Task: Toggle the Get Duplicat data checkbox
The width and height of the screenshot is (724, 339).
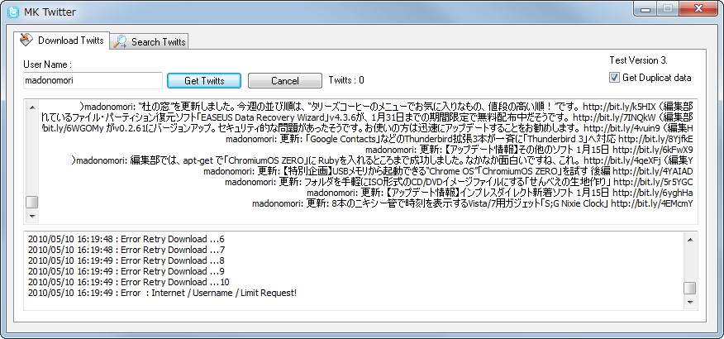Action: click(x=614, y=78)
